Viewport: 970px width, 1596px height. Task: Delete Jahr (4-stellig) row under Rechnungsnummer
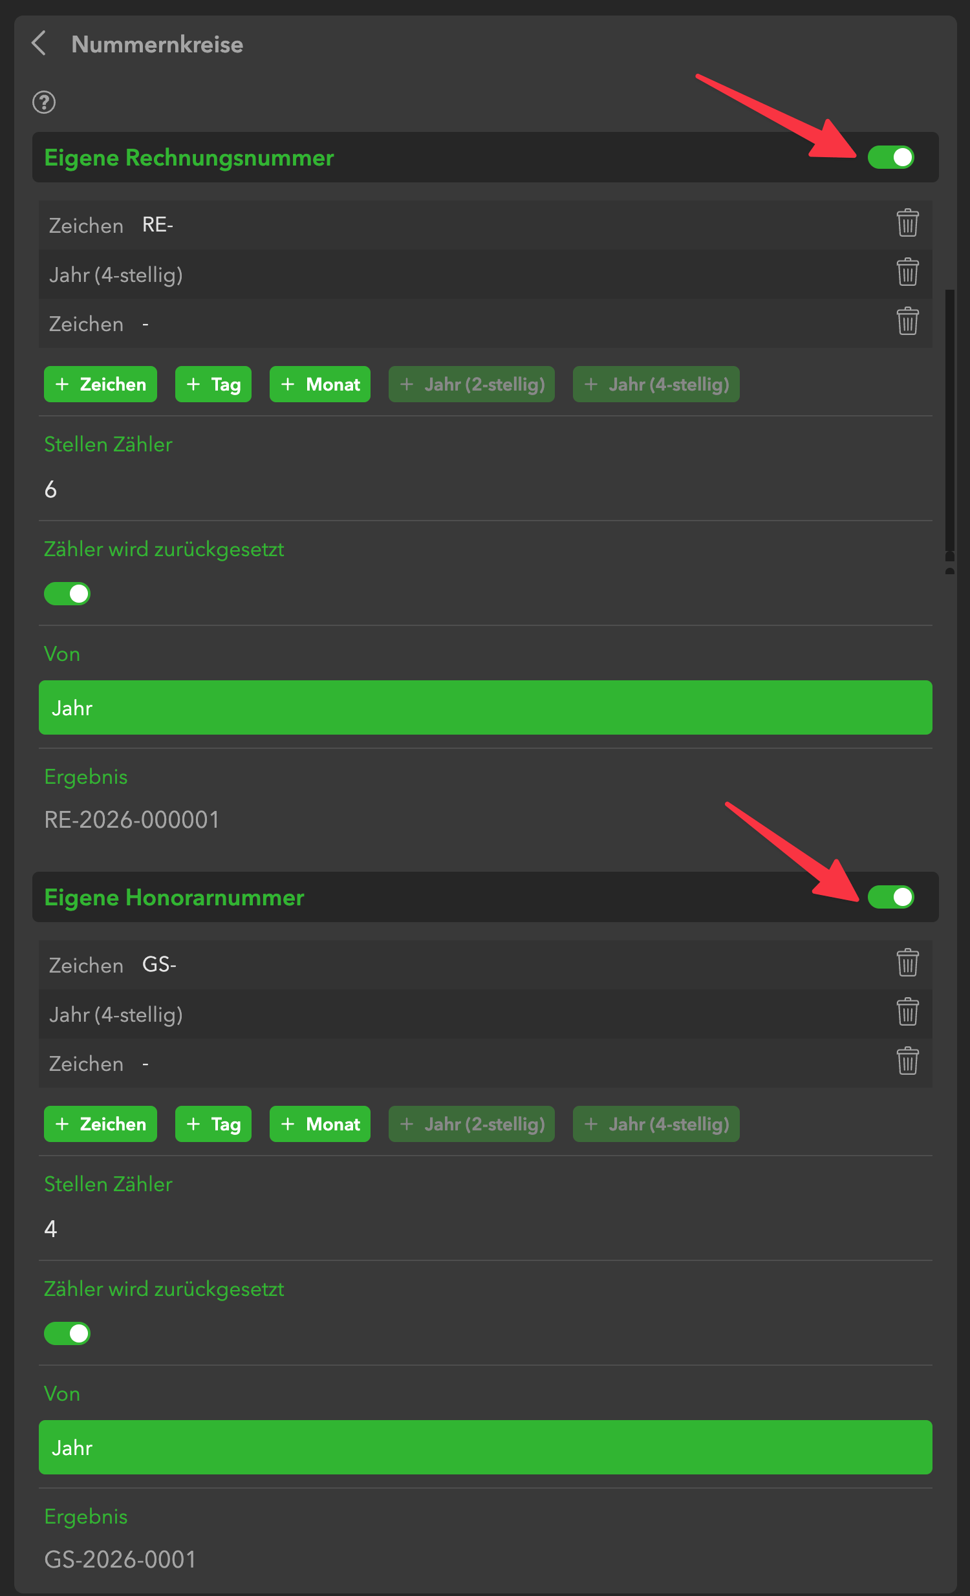[x=907, y=273]
